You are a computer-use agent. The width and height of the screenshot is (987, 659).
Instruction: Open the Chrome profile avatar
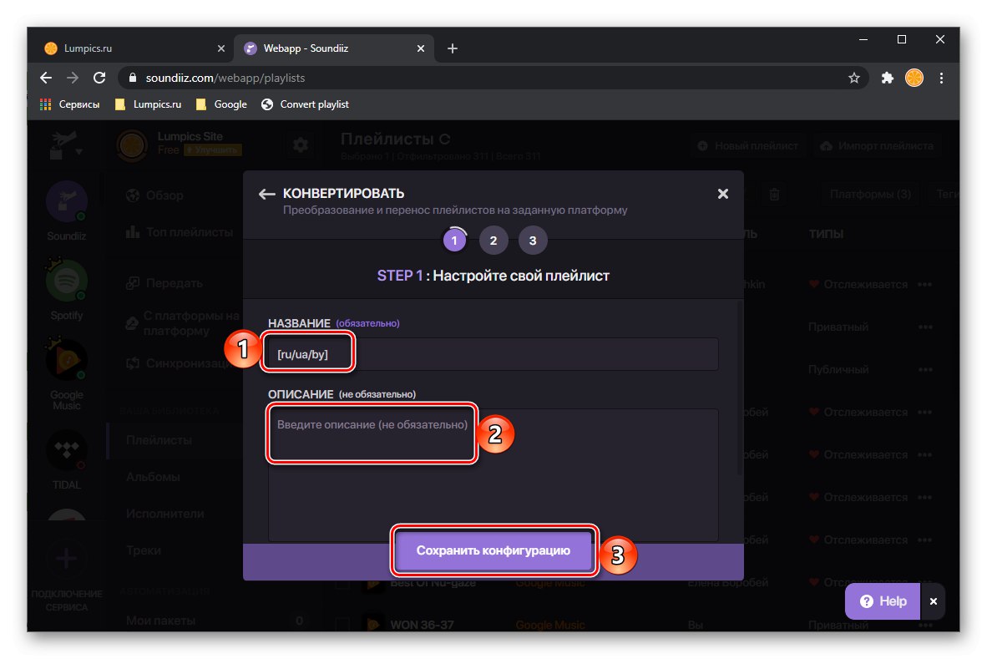tap(914, 78)
